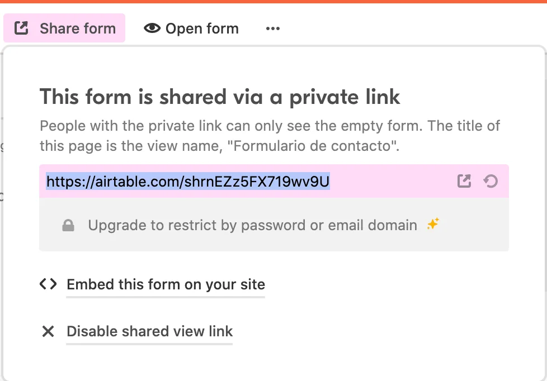The width and height of the screenshot is (547, 381).
Task: Click Upgrade to restrict by password text
Action: pos(252,226)
